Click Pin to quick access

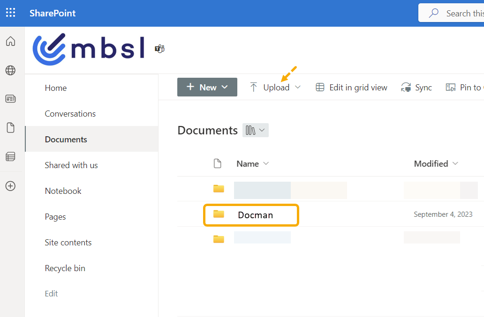coord(465,88)
